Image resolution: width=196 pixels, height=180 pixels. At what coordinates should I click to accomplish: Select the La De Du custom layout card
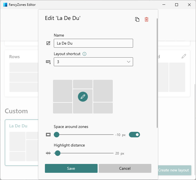(x=22, y=143)
